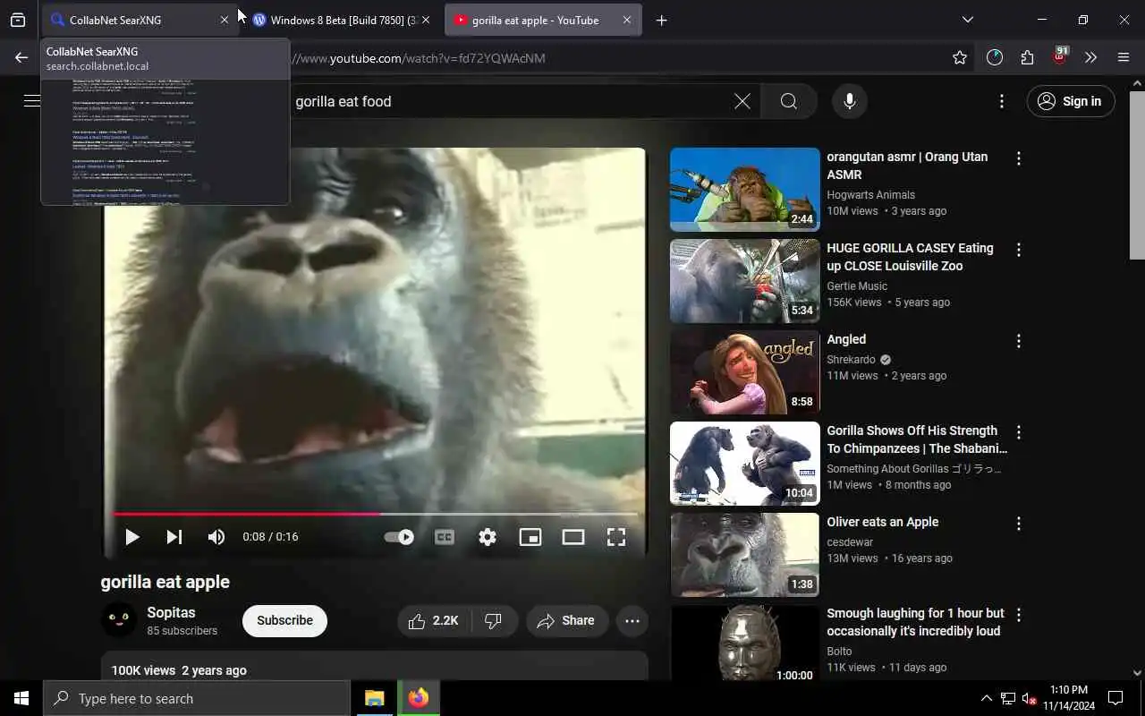Open orangutan asmr video thumbnail
Viewport: 1145px width, 716px height.
tap(744, 190)
